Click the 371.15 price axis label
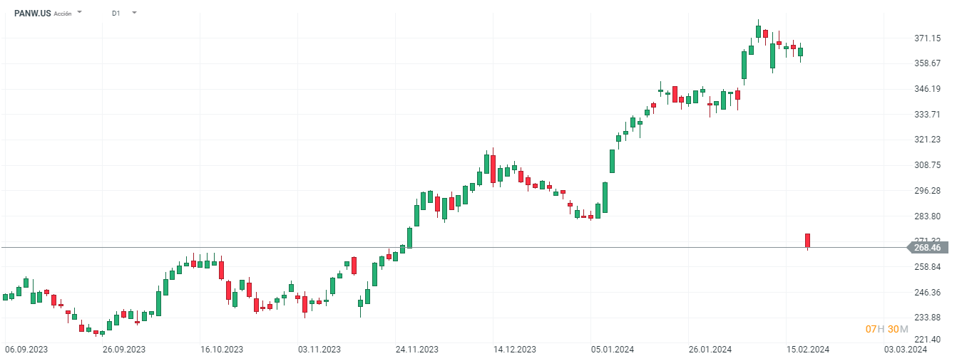This screenshot has height=361, width=957. (927, 38)
